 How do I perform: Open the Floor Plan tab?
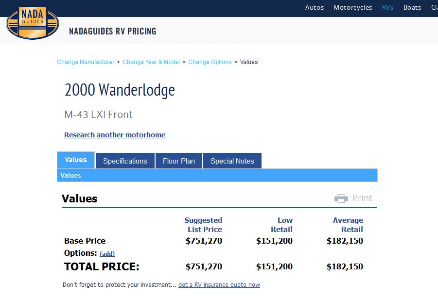point(179,161)
